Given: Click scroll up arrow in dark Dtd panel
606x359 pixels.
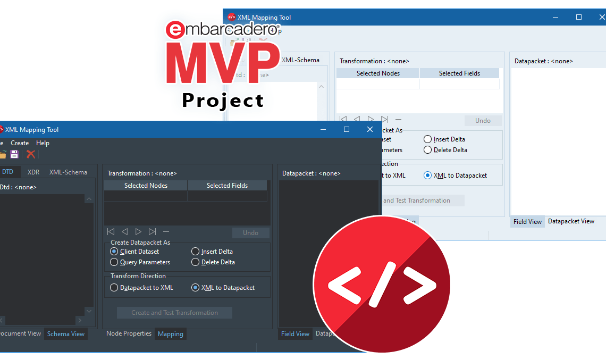Looking at the screenshot, I should (89, 199).
